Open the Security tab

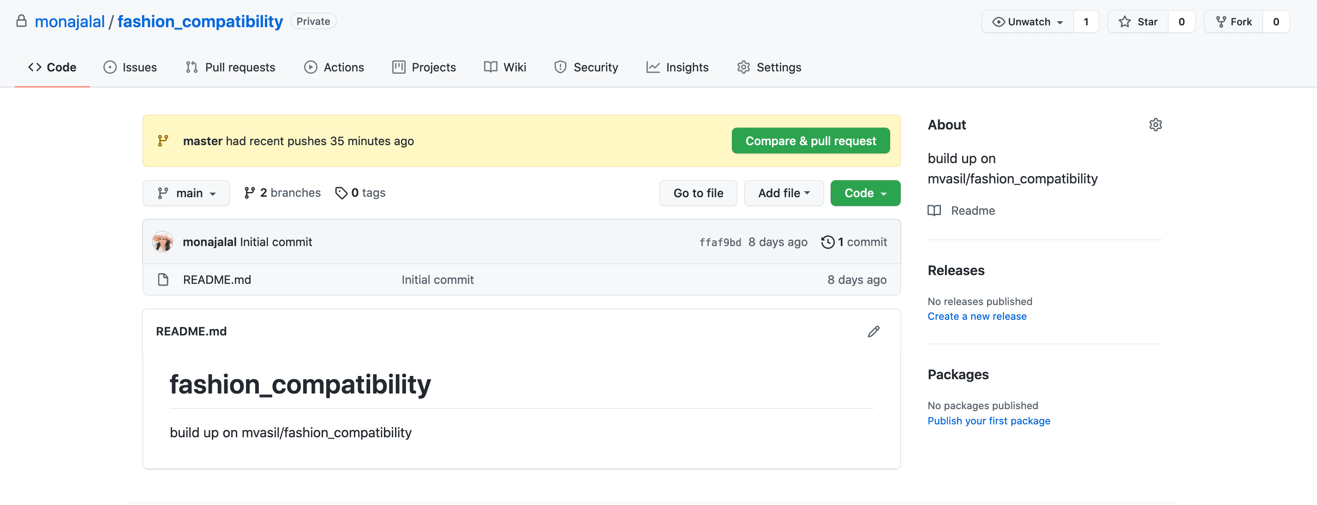(x=586, y=67)
